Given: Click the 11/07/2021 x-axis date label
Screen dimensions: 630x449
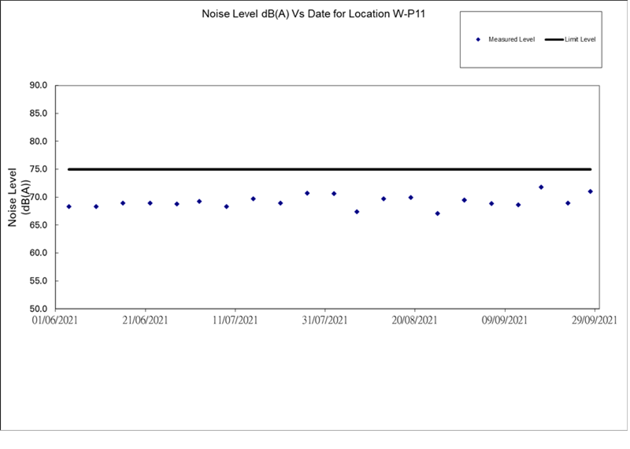Looking at the screenshot, I should pyautogui.click(x=235, y=321).
